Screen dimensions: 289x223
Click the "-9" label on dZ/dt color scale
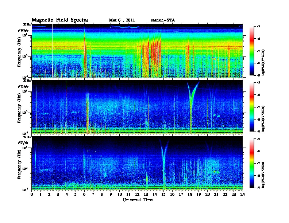[x=258, y=188]
